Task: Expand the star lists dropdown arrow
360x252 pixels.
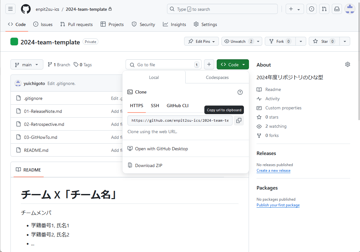Action: tap(345, 42)
